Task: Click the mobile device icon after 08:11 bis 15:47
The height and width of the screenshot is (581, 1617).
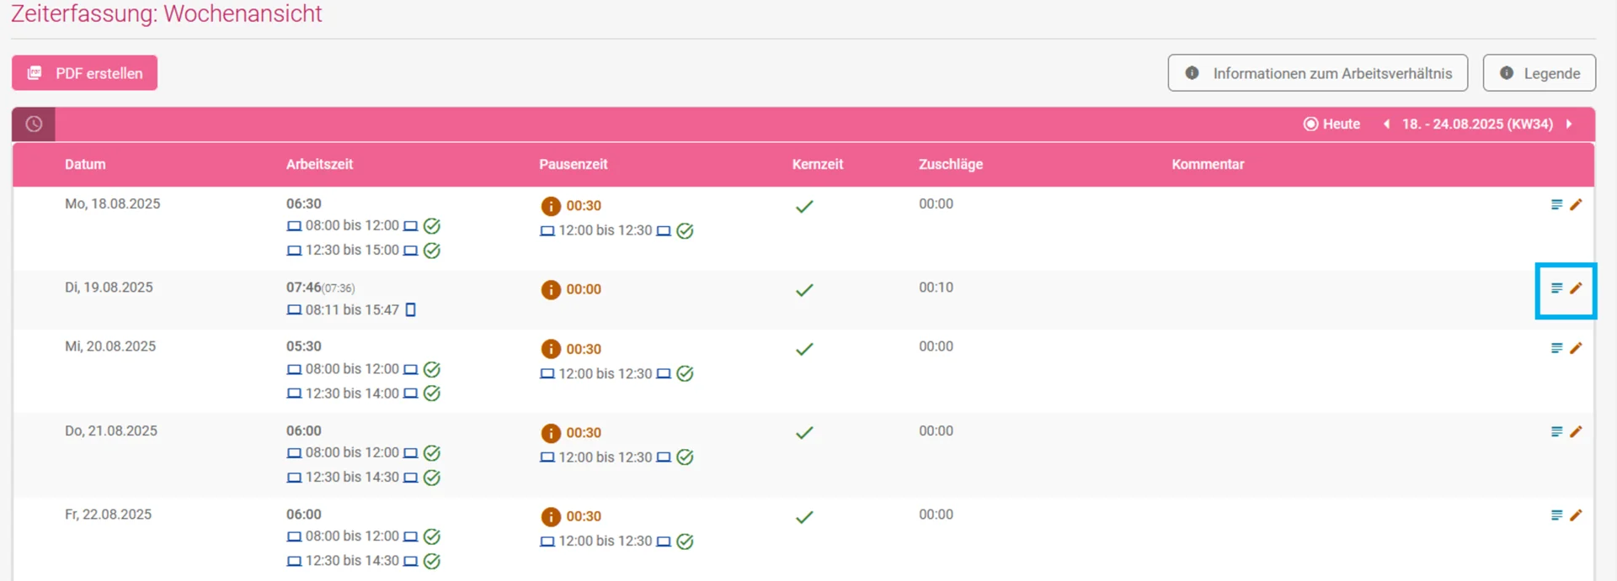Action: pos(411,309)
